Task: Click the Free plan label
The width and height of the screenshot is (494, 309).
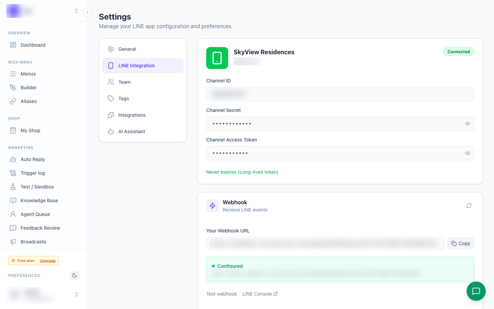Action: coord(26,261)
